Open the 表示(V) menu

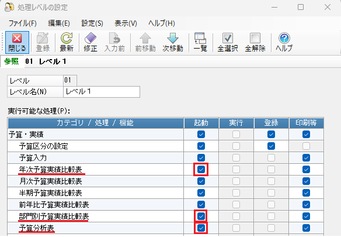(x=126, y=23)
